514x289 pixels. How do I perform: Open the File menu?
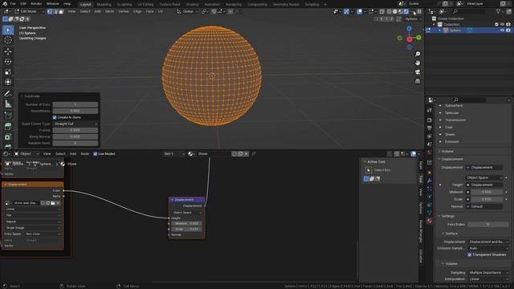point(13,4)
